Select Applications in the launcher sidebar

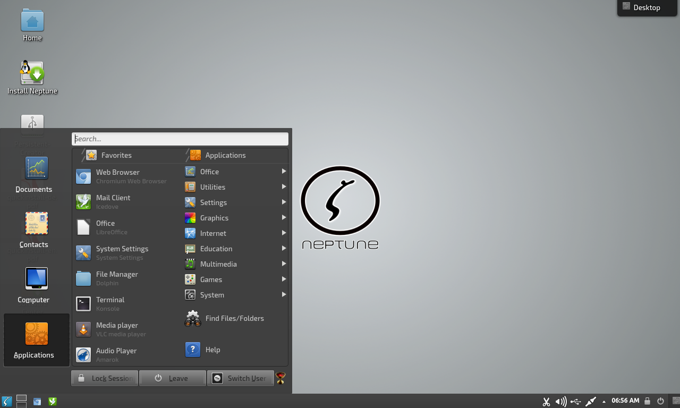click(36, 340)
